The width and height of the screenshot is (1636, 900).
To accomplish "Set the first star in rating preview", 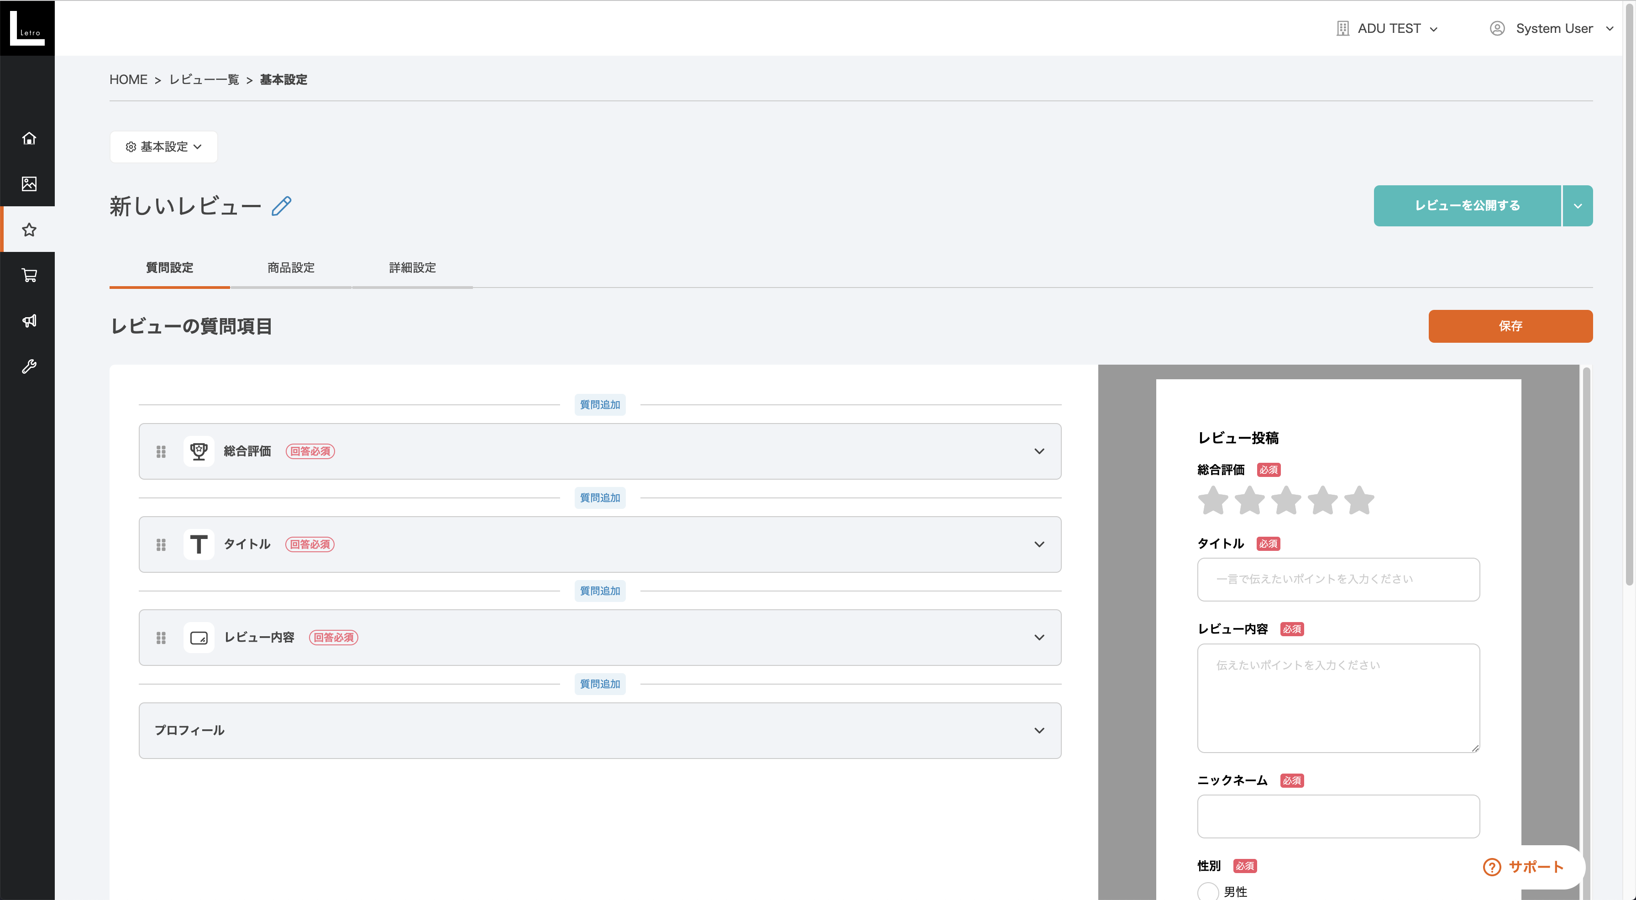I will (1213, 501).
